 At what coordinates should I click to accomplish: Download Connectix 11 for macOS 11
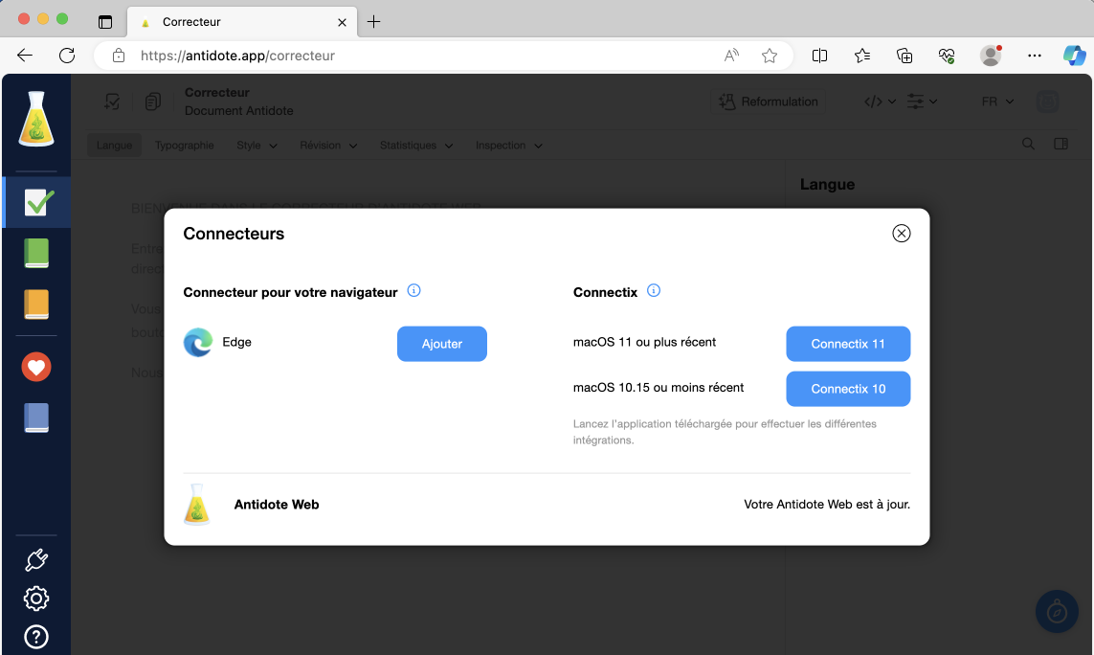click(x=848, y=344)
